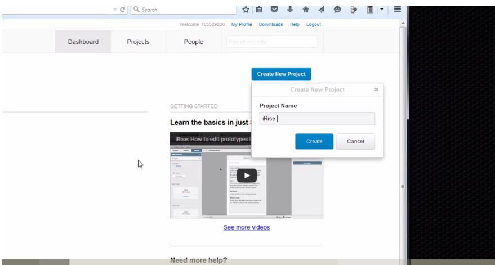Open the Downloads link
Screen dimensions: 495x265
[271, 24]
